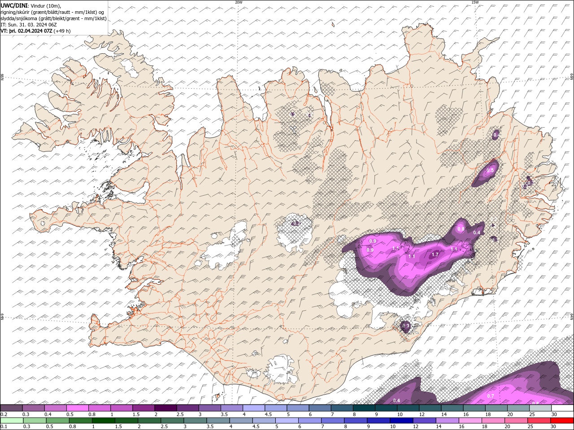
Task: Click the 15W longitude label
Action: pos(475,2)
